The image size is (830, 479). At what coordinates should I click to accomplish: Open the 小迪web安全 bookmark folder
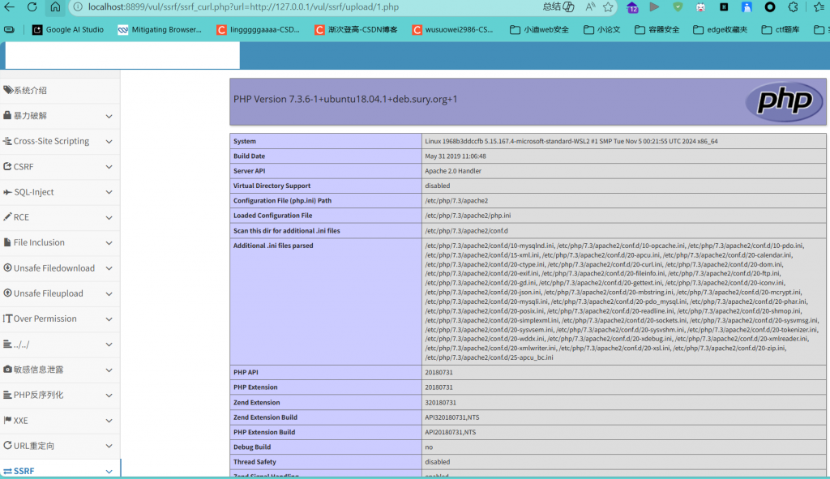click(x=539, y=30)
